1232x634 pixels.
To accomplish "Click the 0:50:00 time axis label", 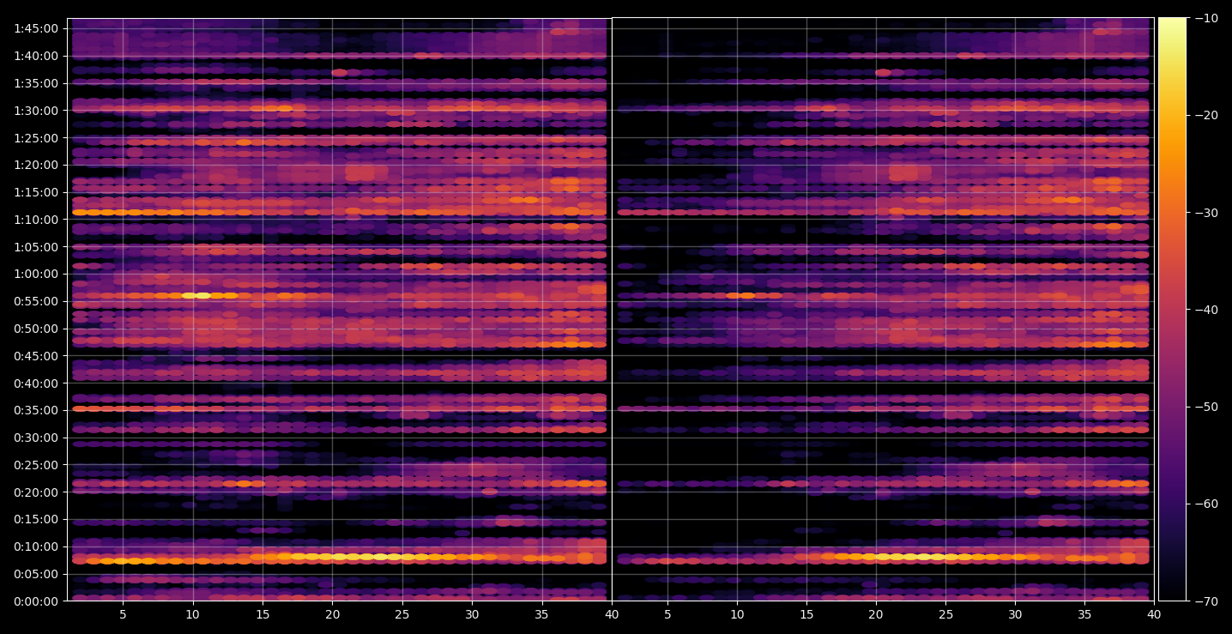I will click(36, 329).
